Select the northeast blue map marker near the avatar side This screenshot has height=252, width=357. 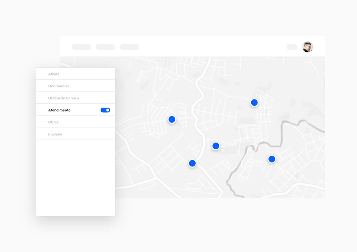click(254, 103)
